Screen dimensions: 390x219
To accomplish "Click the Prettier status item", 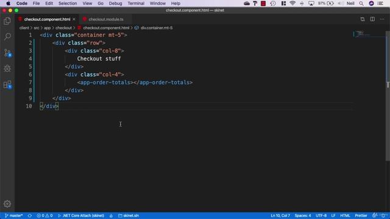I will click(361, 215).
